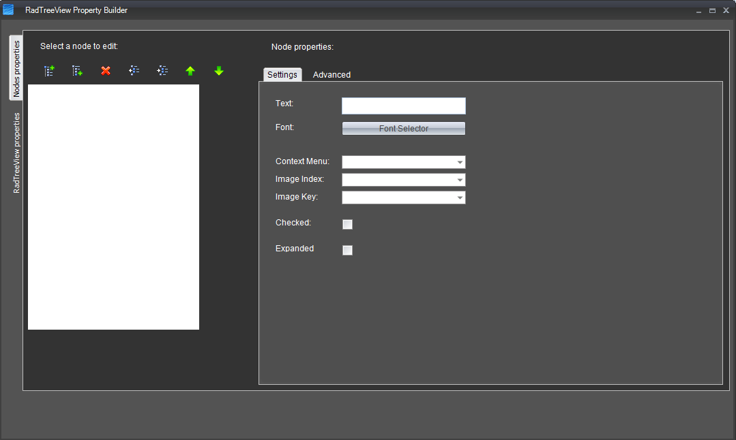This screenshot has width=736, height=440.
Task: Maximize the Property Builder window
Action: coord(713,10)
